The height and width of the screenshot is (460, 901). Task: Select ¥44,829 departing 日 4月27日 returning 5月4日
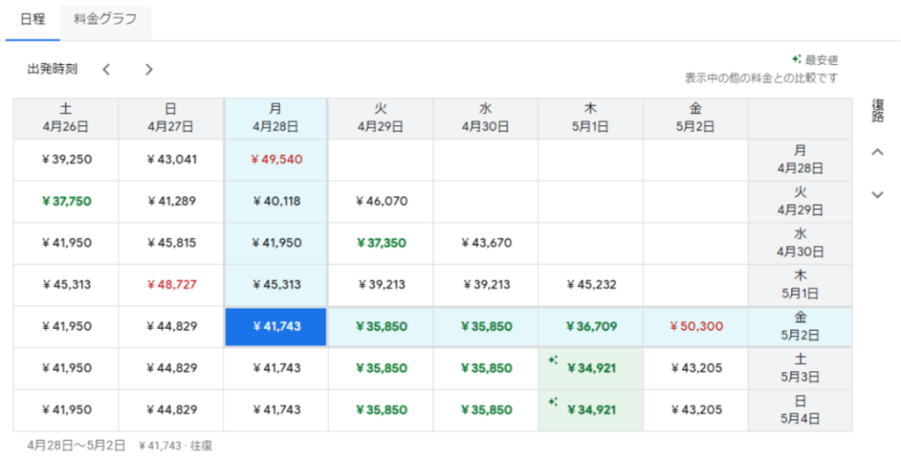coord(172,411)
